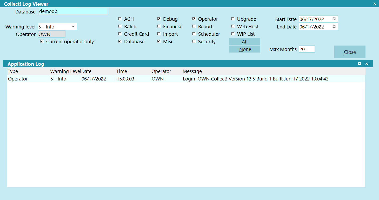
Task: Enable the Upgrade checkbox
Action: [x=233, y=19]
